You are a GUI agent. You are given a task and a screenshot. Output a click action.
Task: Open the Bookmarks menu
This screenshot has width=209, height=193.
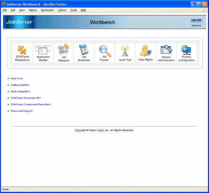[x=48, y=10]
